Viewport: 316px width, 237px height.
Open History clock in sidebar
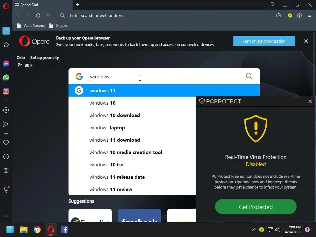pyautogui.click(x=6, y=156)
